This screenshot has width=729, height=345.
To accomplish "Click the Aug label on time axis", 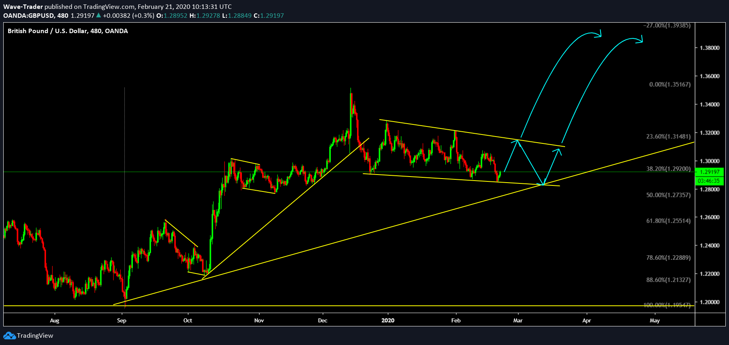I will click(55, 320).
